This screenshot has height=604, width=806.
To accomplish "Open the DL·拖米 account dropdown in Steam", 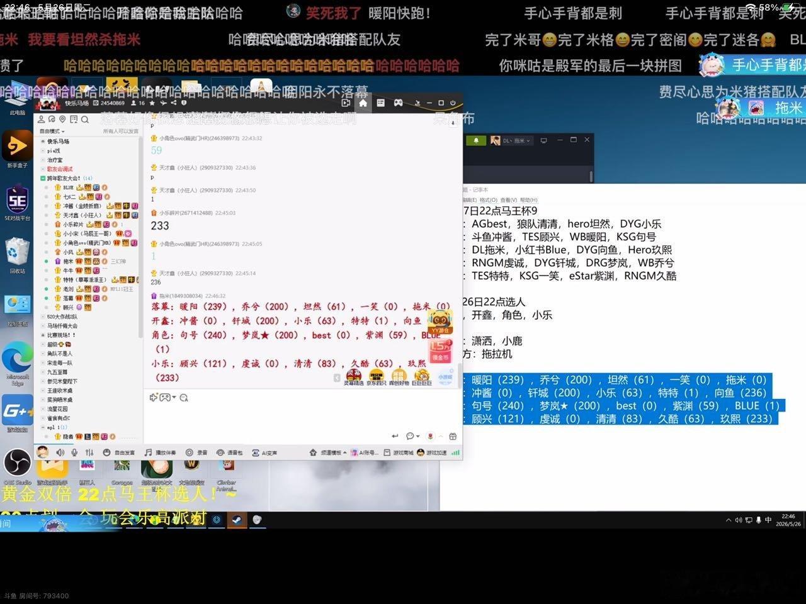I will coord(512,140).
